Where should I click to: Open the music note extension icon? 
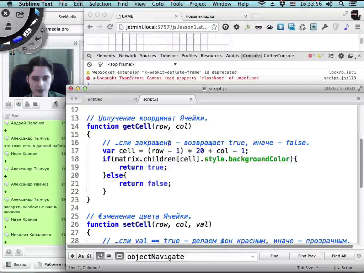[x=347, y=27]
